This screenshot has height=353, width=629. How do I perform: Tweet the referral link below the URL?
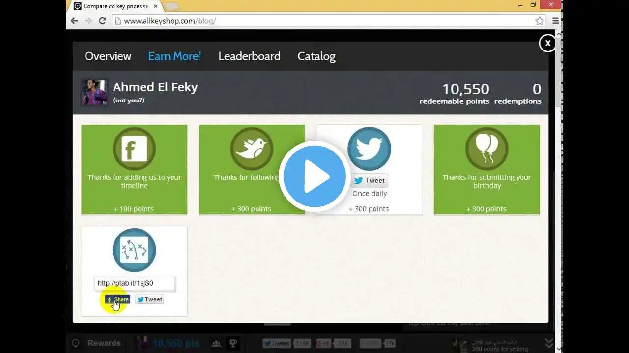coord(149,299)
